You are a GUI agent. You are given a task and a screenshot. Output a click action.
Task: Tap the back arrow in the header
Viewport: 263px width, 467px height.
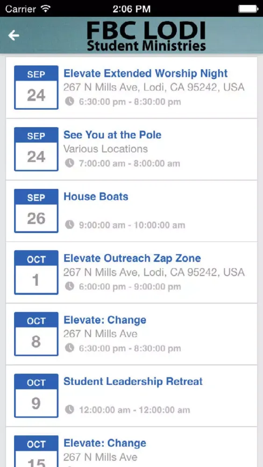(14, 35)
